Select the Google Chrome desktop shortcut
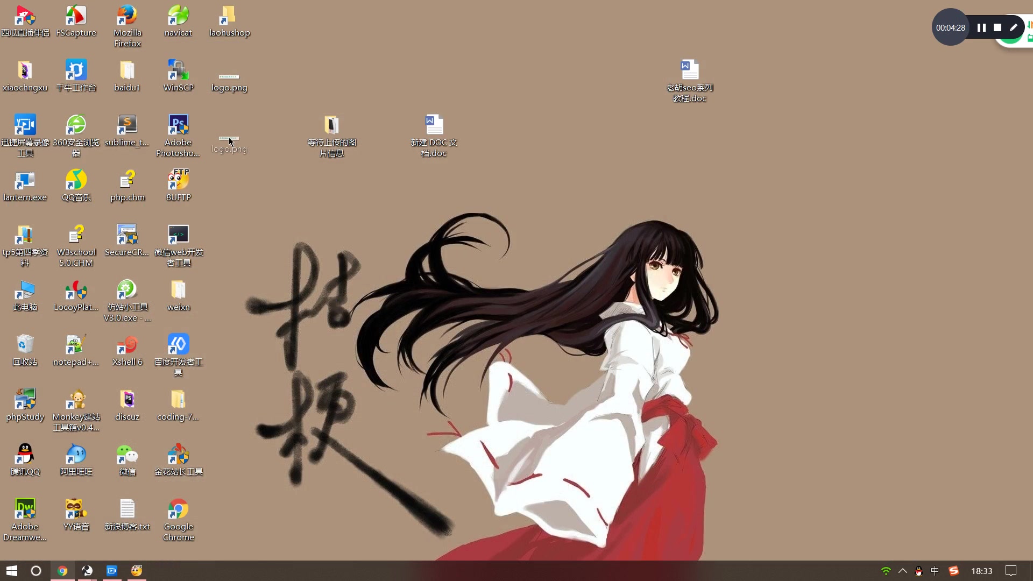Screen dimensions: 1033x581 178,510
